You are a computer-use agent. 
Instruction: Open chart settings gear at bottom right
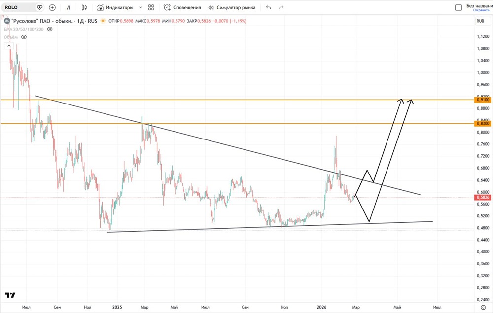[x=483, y=307]
